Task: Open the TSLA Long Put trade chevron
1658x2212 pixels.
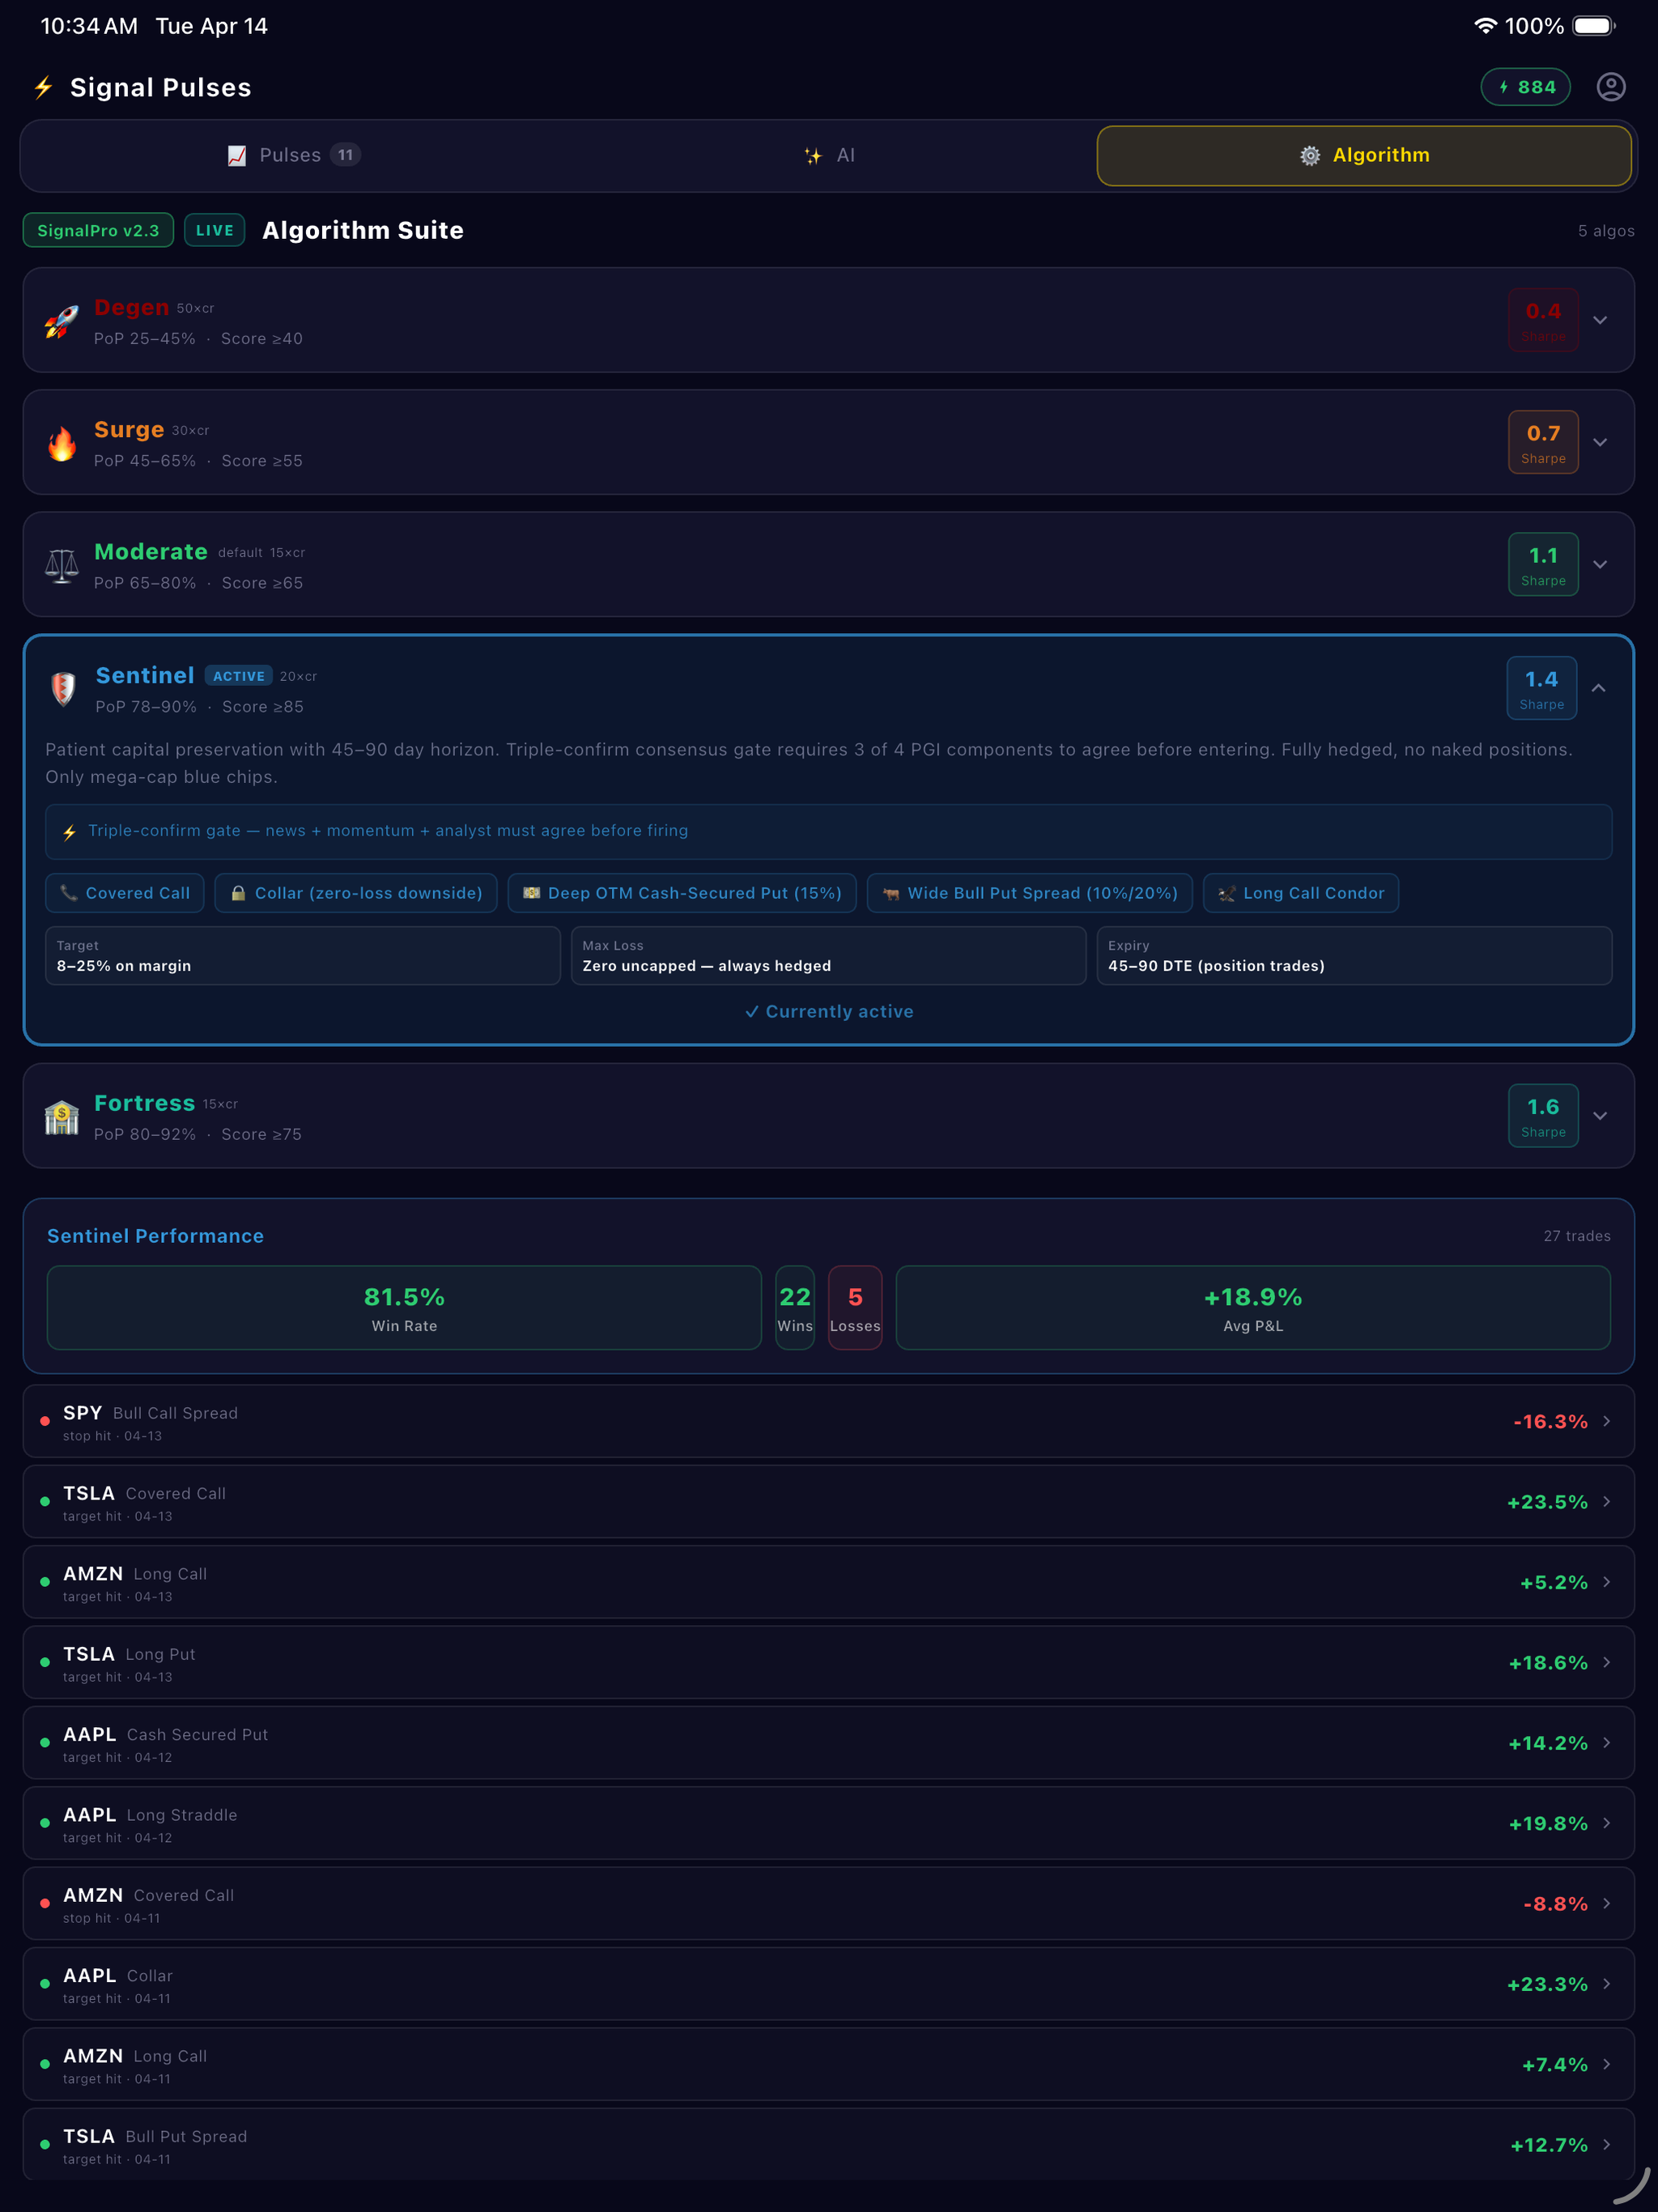Action: [x=1606, y=1662]
